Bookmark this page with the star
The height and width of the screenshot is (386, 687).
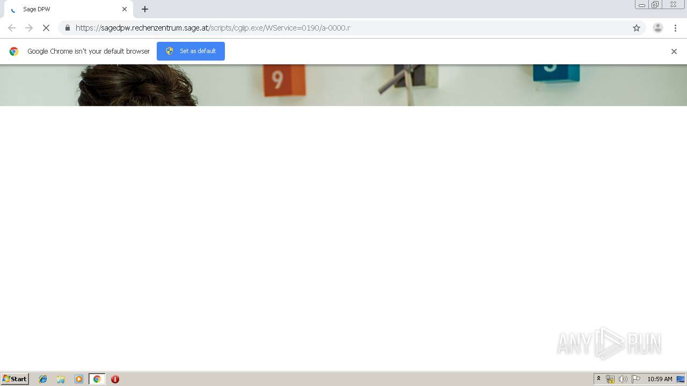637,28
